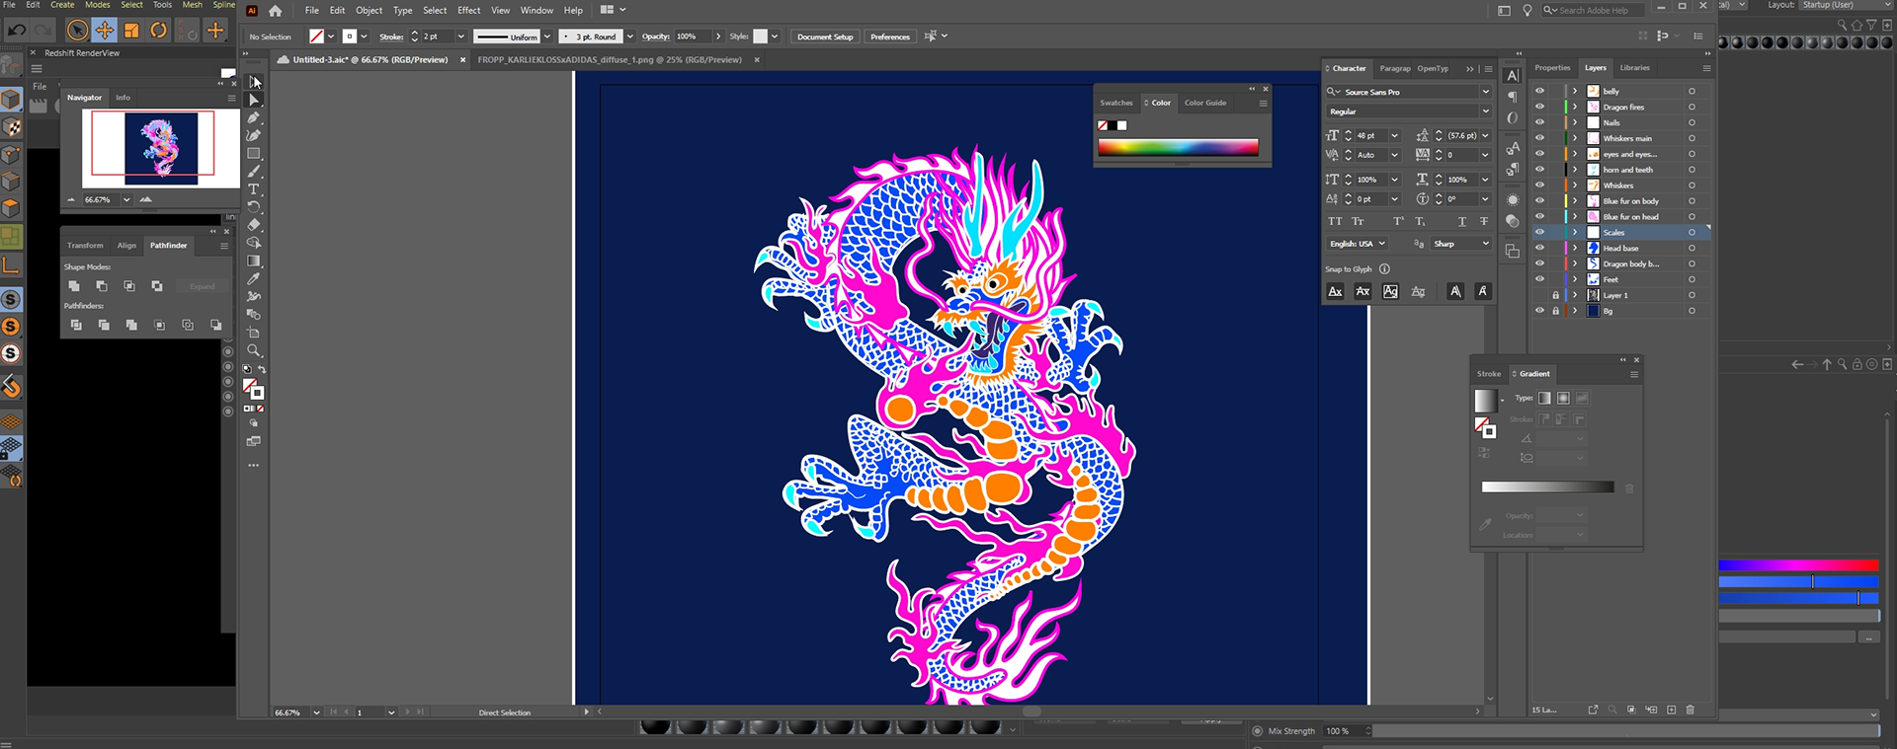
Task: Select the Pen tool
Action: [254, 117]
